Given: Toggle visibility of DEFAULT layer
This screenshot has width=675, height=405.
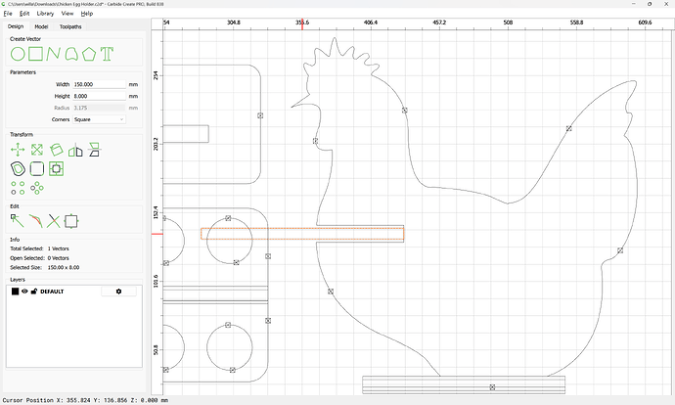Looking at the screenshot, I should pos(24,292).
